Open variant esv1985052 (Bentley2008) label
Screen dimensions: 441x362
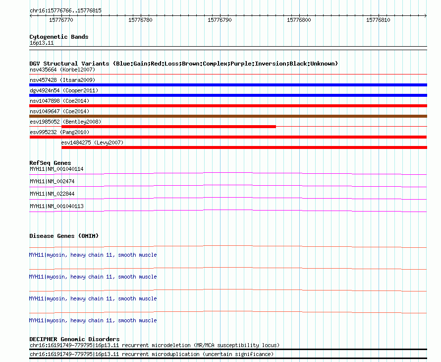pos(65,122)
